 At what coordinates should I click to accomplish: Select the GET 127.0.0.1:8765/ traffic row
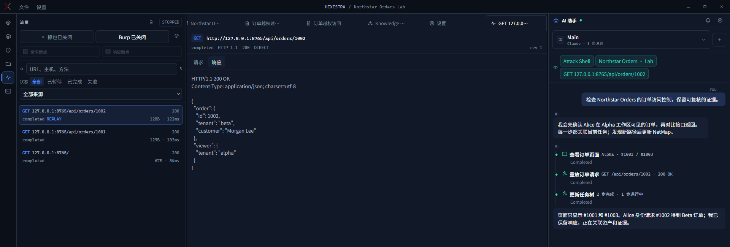[x=101, y=157]
